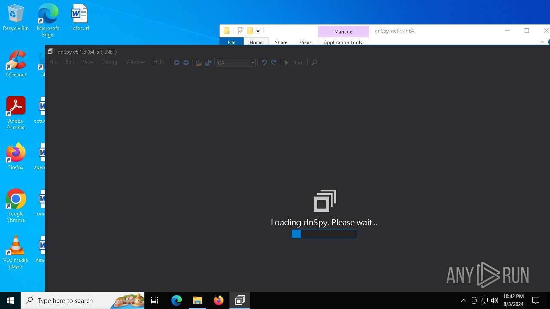Click the network tray icon
This screenshot has height=309, width=550.
coord(484,300)
